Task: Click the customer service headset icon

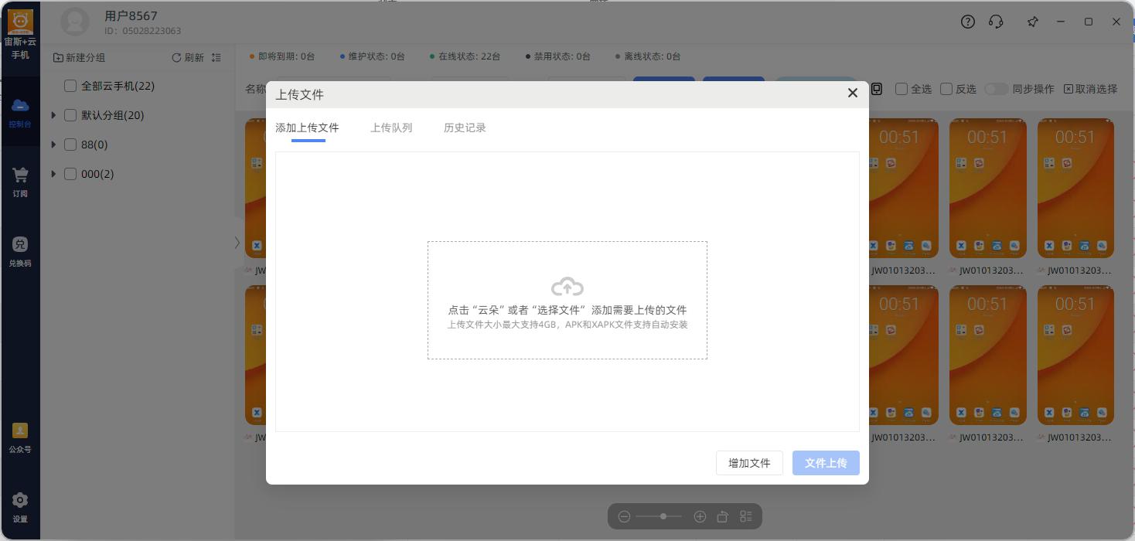Action: [x=996, y=22]
